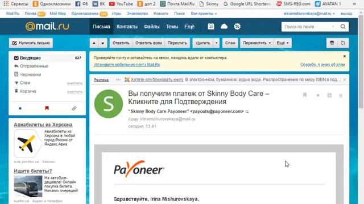The width and height of the screenshot is (364, 204).
Task: Open the Chrome apps Сервисы bookmark
Action: (16, 4)
